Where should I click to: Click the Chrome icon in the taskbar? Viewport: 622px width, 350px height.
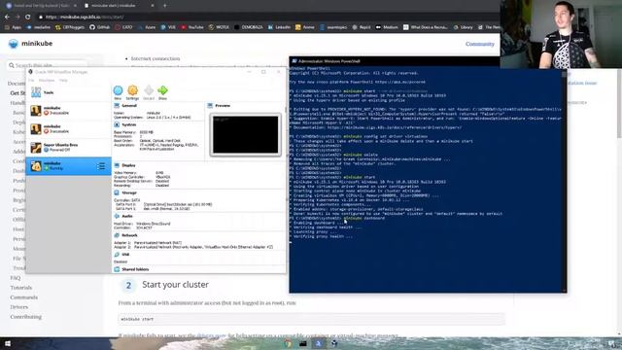click(288, 343)
